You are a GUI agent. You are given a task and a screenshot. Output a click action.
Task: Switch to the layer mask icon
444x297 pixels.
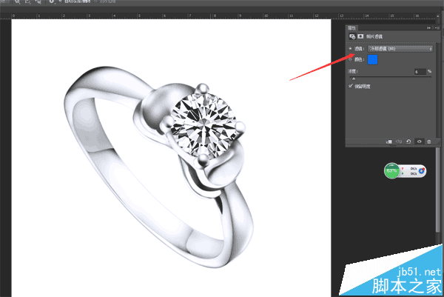(x=360, y=36)
